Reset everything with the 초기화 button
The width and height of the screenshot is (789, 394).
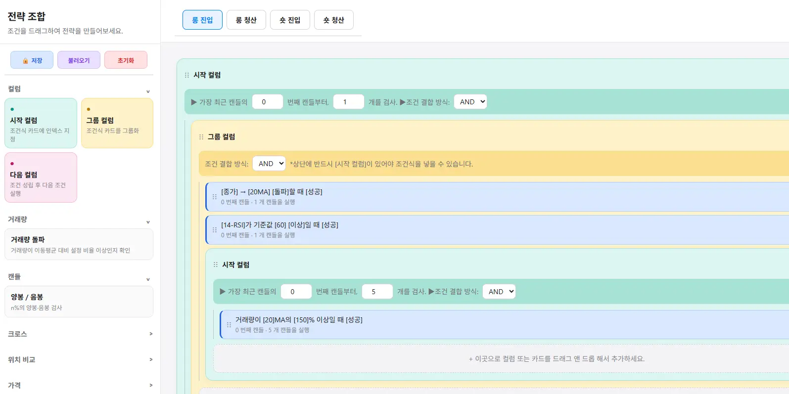pos(126,60)
